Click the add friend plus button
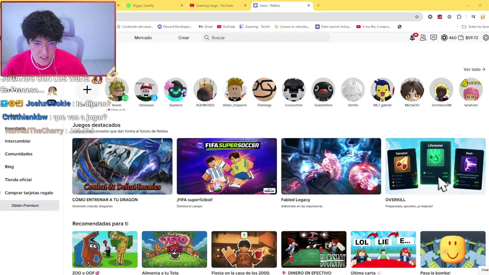489x275 pixels. pyautogui.click(x=87, y=90)
